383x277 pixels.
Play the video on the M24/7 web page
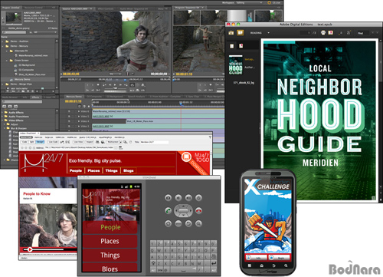pos(30,249)
